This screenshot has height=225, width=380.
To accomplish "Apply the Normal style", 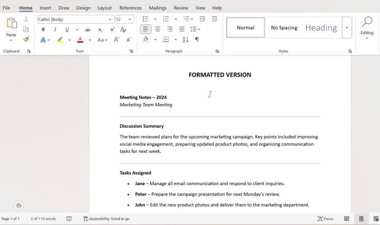I will click(x=245, y=28).
